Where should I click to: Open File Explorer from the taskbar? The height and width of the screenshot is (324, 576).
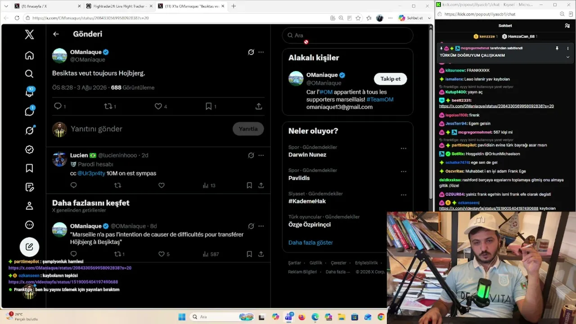click(x=342, y=317)
